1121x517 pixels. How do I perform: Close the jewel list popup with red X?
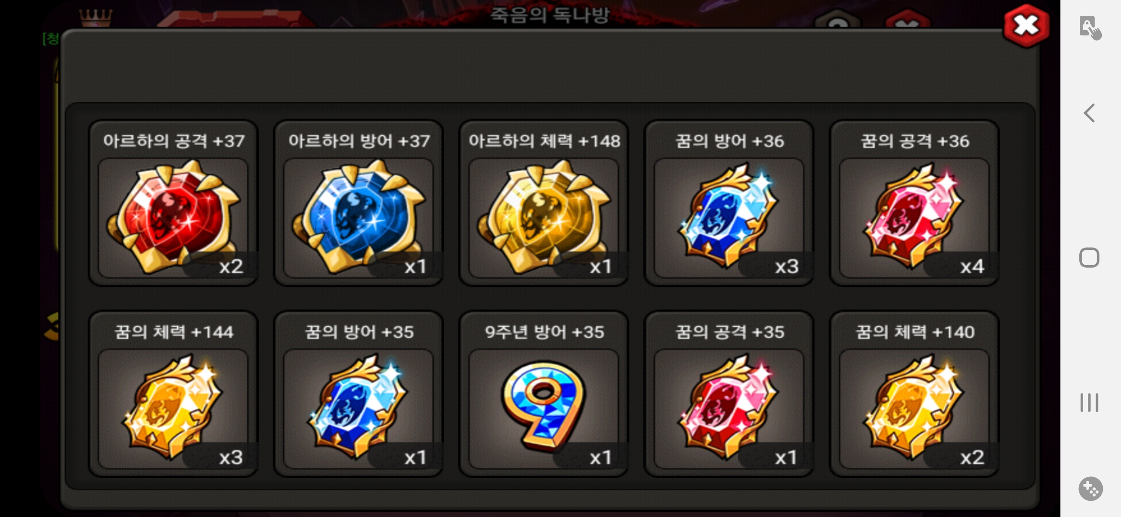[x=1026, y=26]
